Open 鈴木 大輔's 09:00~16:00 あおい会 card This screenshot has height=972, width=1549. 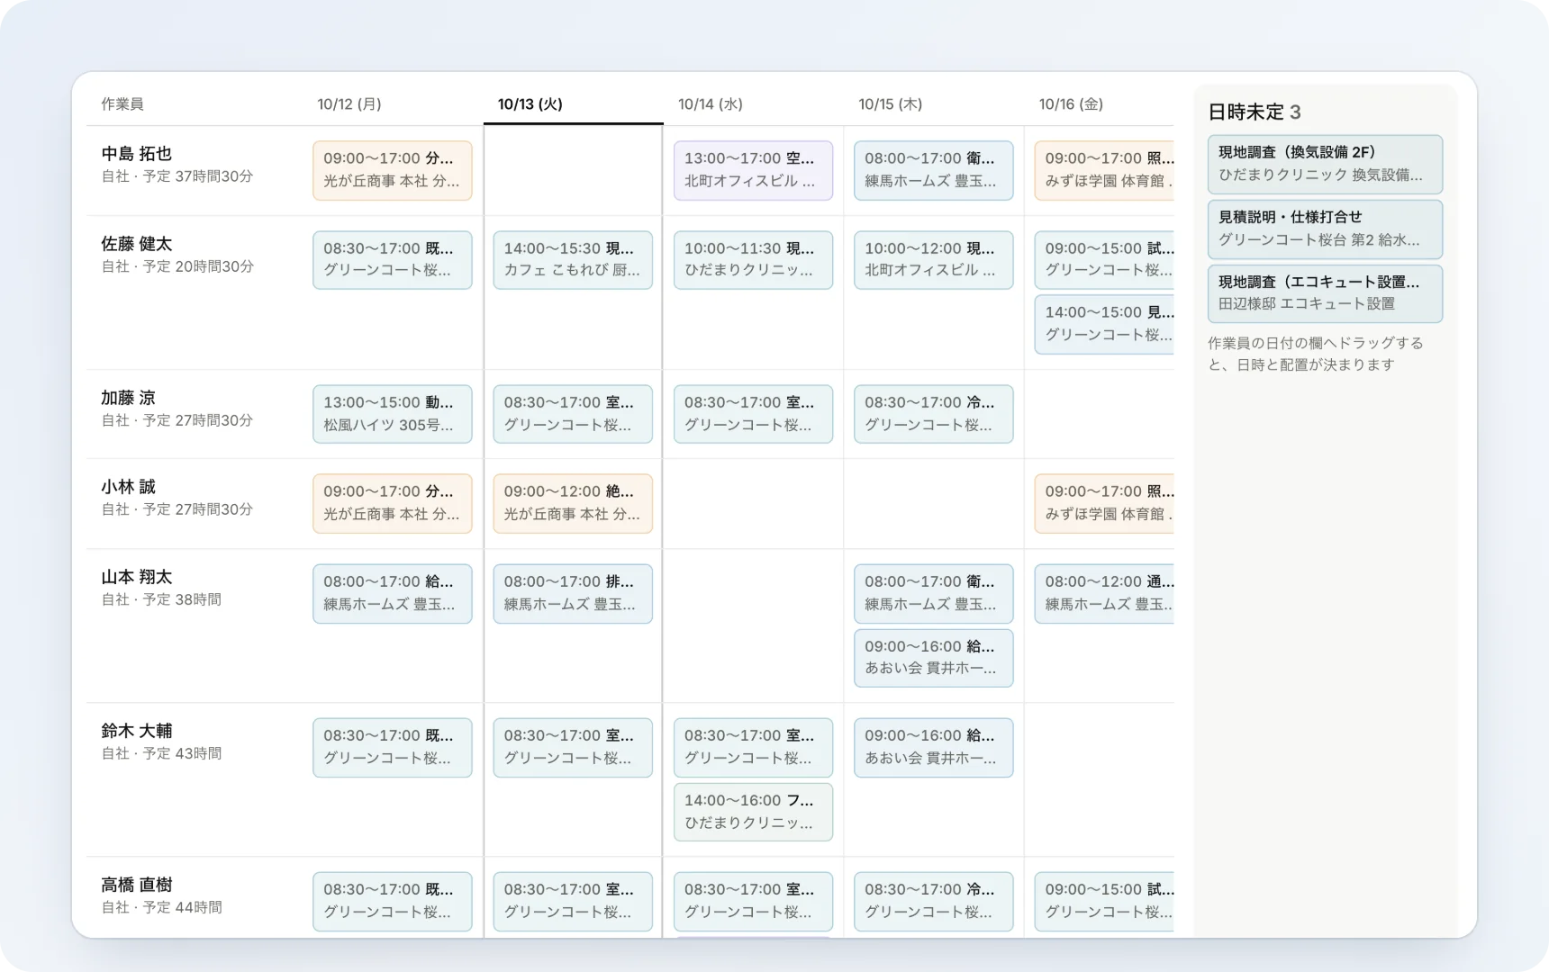click(x=934, y=748)
